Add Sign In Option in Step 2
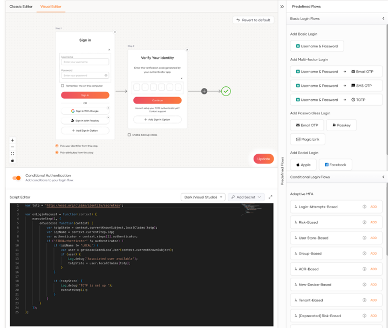This screenshot has height=328, width=388. (158, 119)
